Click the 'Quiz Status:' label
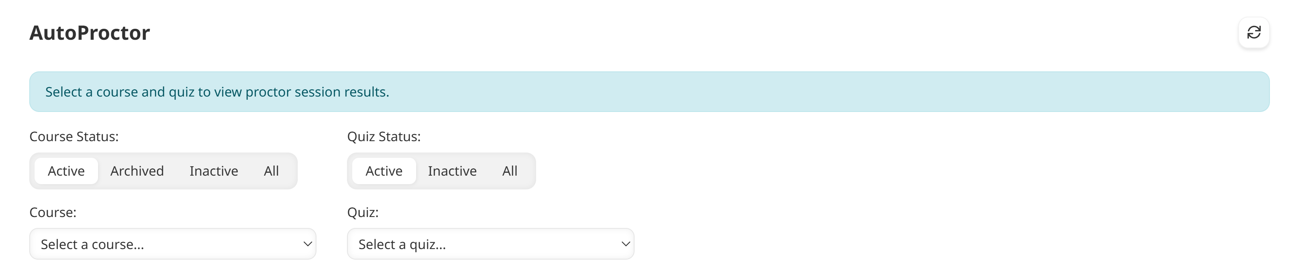The height and width of the screenshot is (275, 1300). pos(384,137)
